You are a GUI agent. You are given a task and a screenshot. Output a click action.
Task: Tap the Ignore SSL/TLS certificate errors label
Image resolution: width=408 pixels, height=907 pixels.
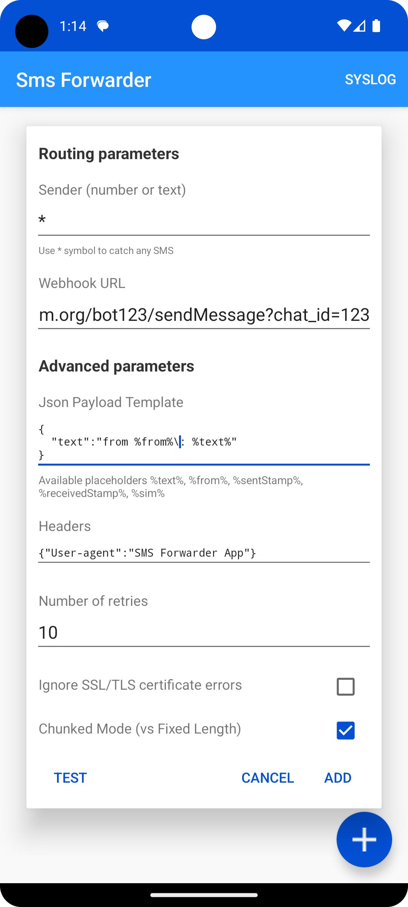140,685
